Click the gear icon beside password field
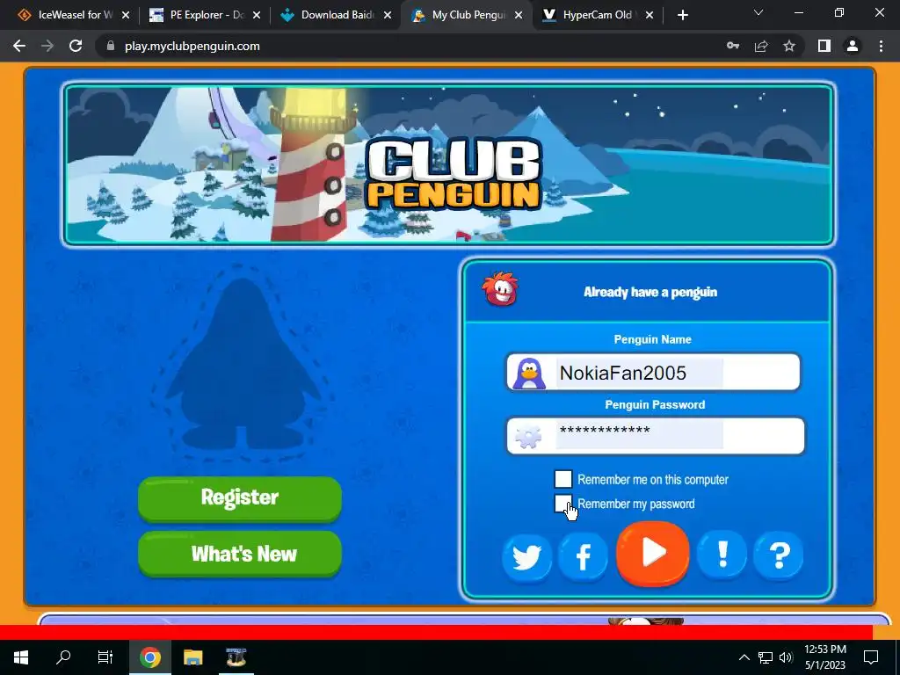This screenshot has height=675, width=900. pyautogui.click(x=528, y=437)
